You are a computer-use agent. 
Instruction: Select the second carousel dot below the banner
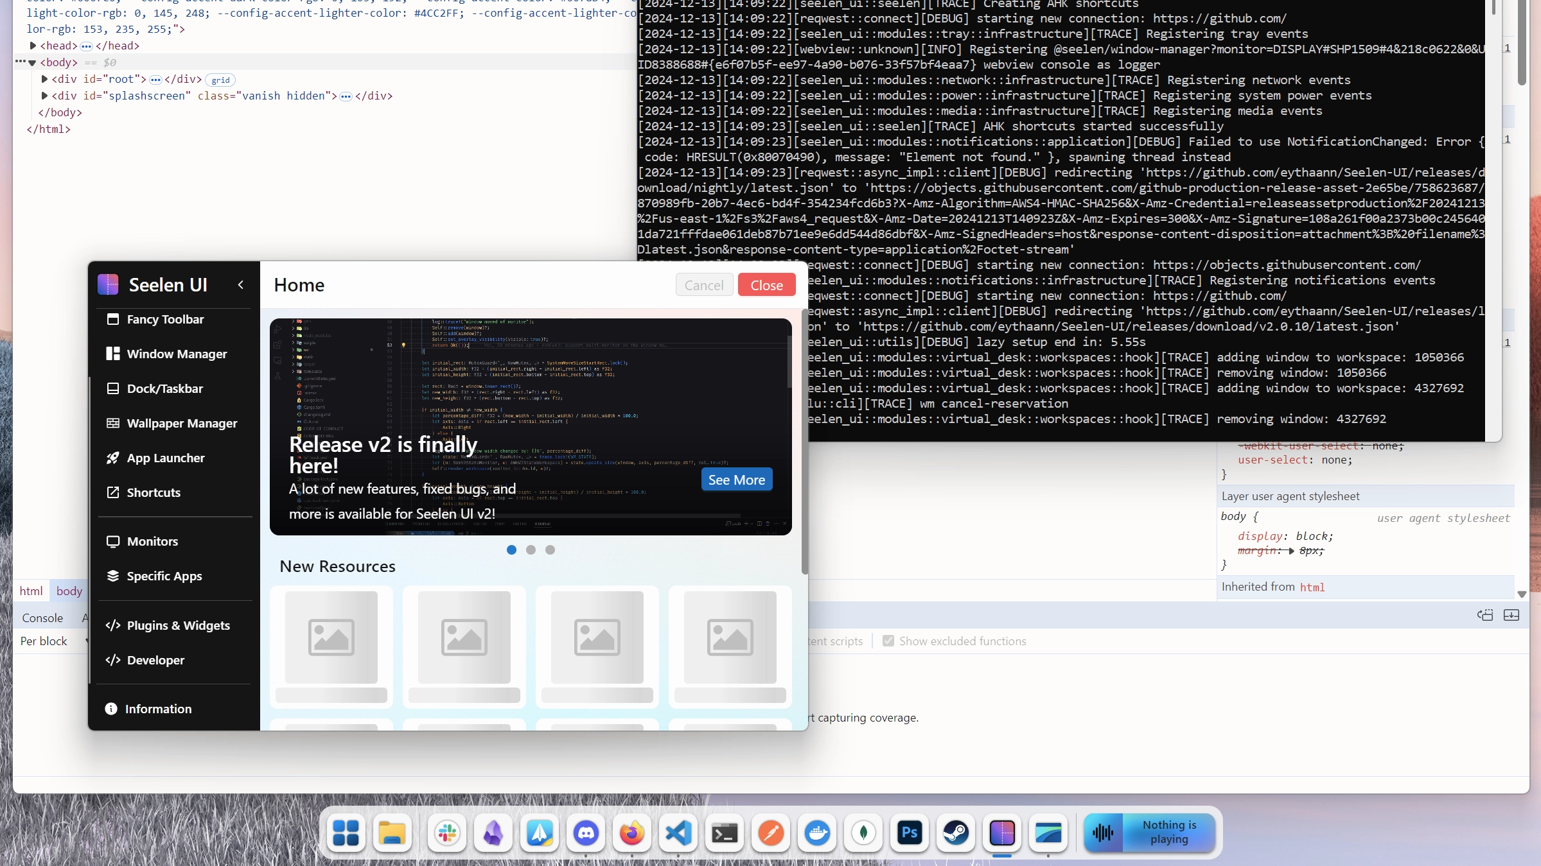[531, 550]
